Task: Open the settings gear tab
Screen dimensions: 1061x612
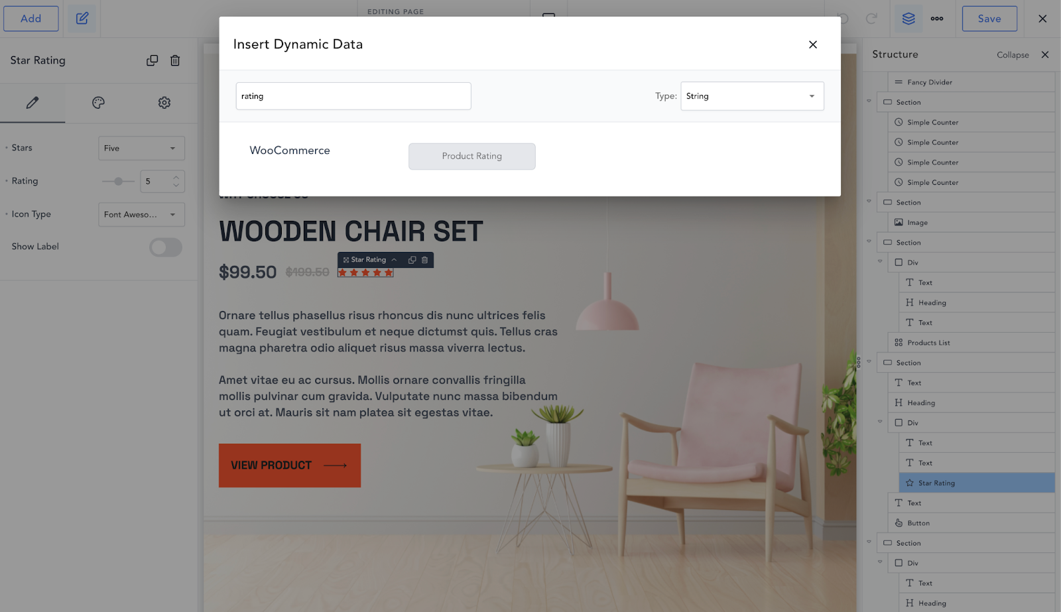Action: [164, 103]
